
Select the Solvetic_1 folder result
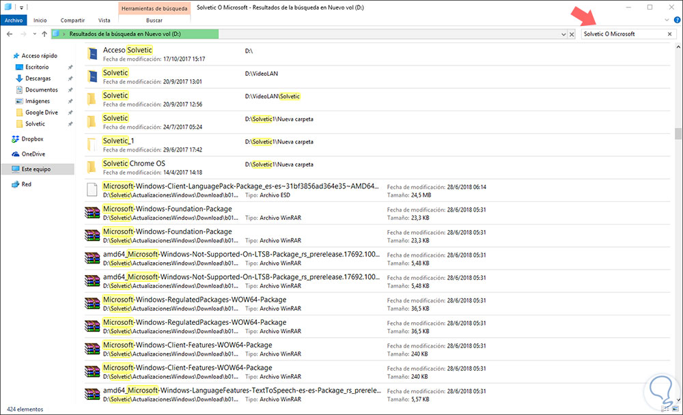[x=377, y=145]
